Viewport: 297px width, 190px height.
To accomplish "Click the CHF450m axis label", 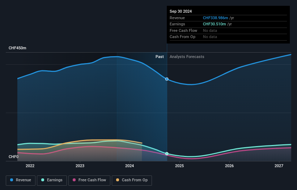I will (17, 48).
